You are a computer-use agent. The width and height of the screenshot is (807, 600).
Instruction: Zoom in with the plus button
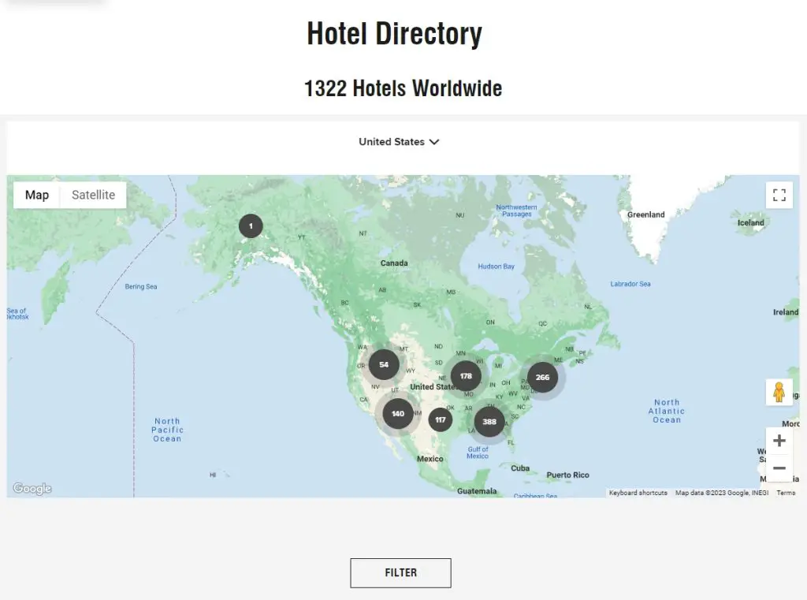779,441
